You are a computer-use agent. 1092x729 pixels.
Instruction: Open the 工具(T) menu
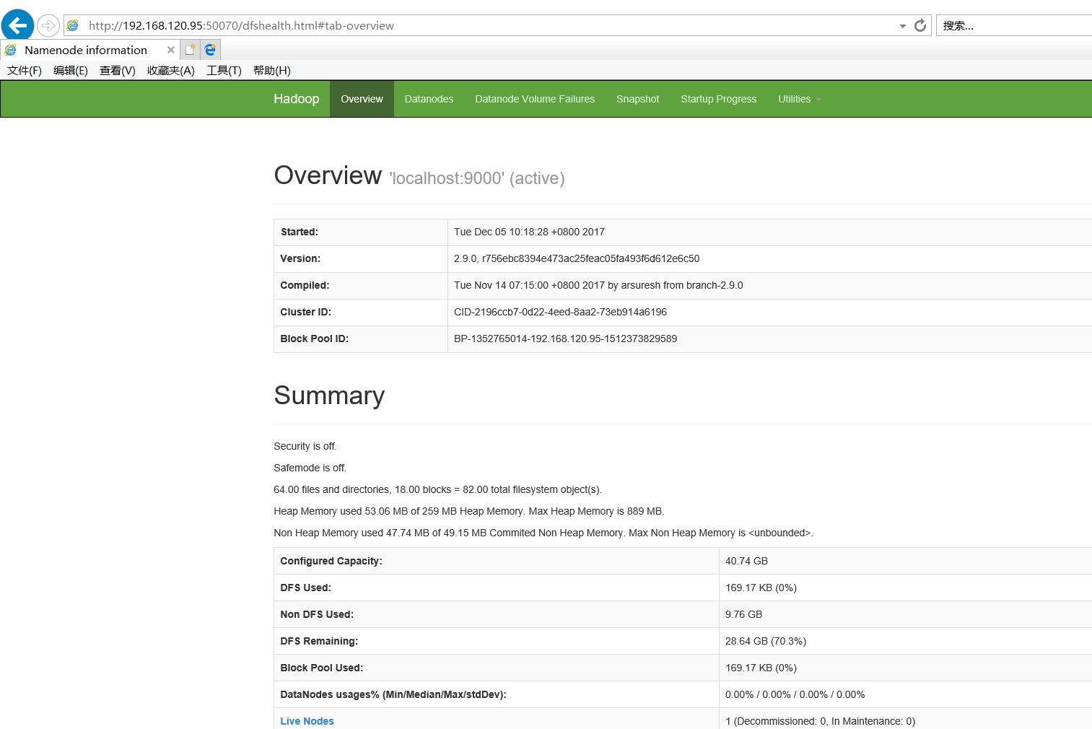224,70
